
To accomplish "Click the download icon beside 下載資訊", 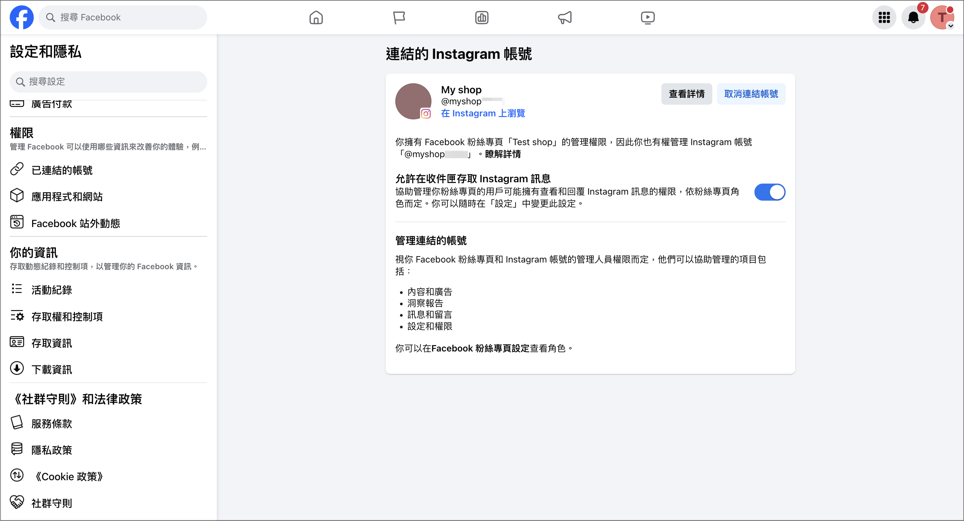I will (x=17, y=369).
